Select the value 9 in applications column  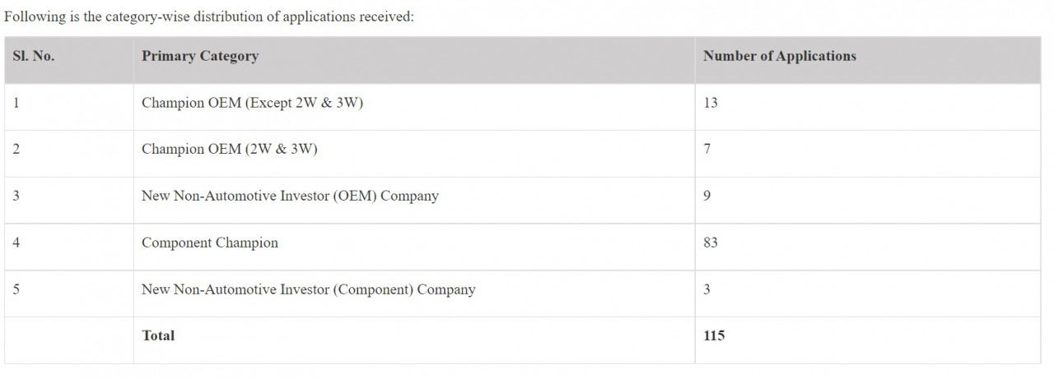[707, 196]
